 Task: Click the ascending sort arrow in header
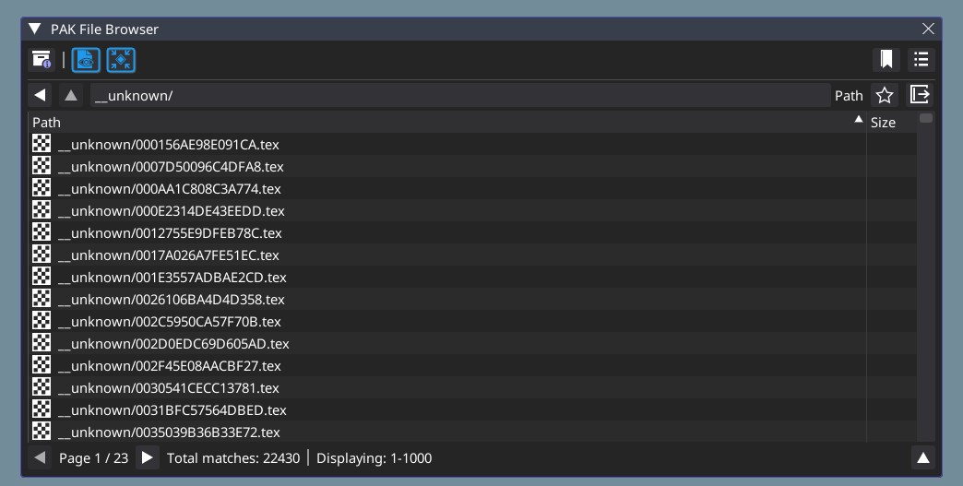tap(859, 120)
